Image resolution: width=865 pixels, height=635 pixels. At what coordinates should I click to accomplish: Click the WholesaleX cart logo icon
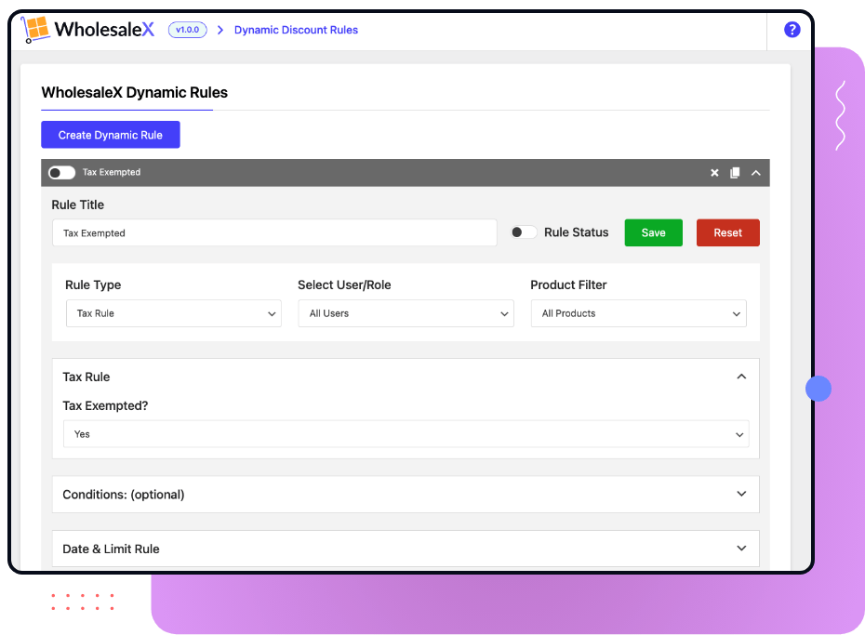[35, 29]
